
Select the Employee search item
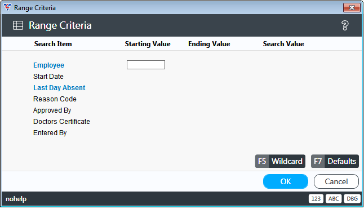(49, 65)
